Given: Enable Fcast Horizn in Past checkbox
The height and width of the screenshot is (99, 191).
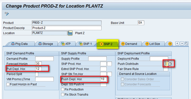Looking at the screenshot, I should [8, 84].
